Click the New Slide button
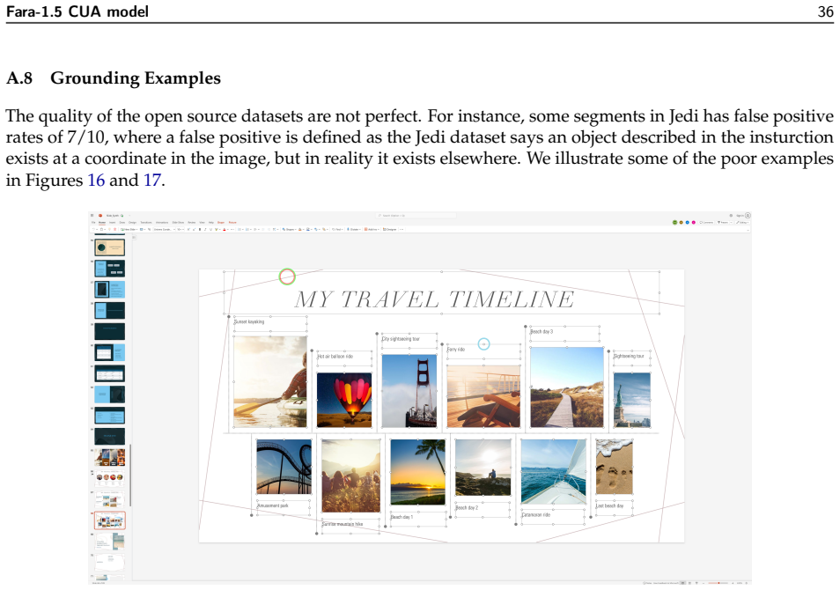 129,229
